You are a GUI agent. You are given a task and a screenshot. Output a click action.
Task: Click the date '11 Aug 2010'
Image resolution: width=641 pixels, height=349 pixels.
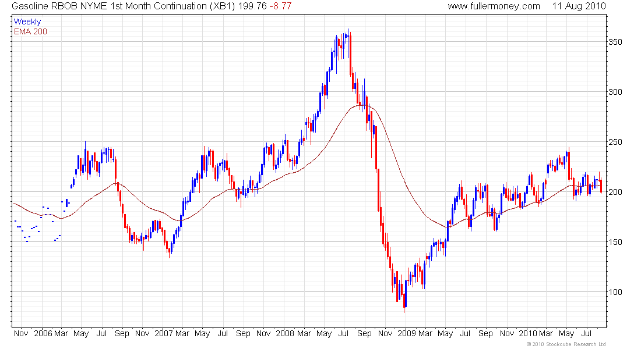(579, 6)
